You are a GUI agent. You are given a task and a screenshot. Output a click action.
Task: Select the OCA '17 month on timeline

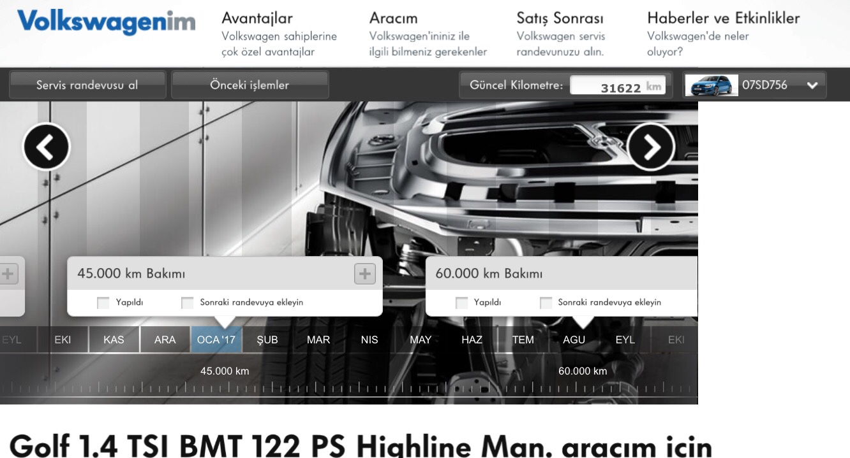(216, 340)
